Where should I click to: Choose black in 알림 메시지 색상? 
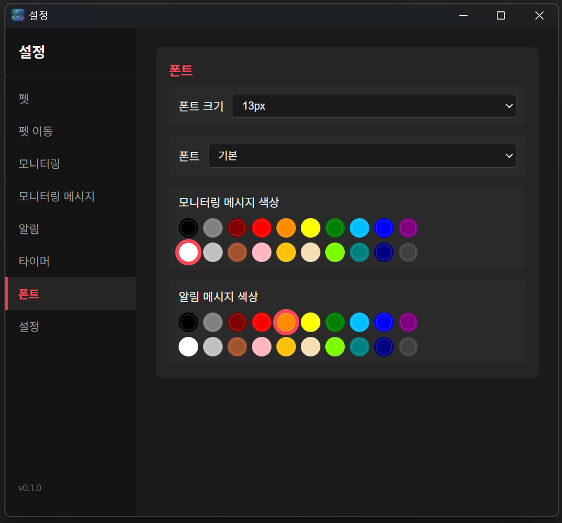[x=188, y=322]
